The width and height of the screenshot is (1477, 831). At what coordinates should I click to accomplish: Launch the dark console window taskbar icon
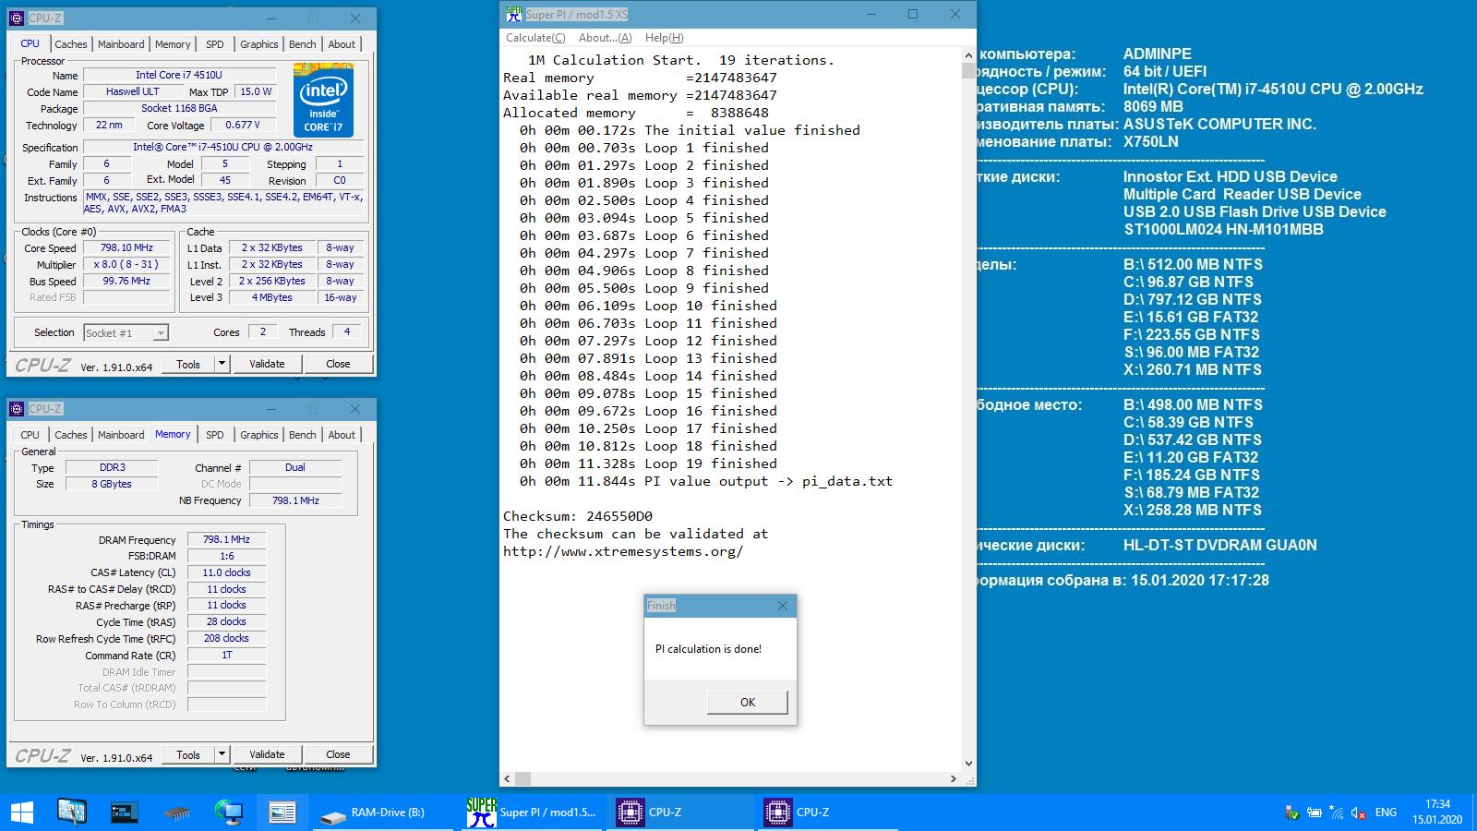(x=124, y=813)
